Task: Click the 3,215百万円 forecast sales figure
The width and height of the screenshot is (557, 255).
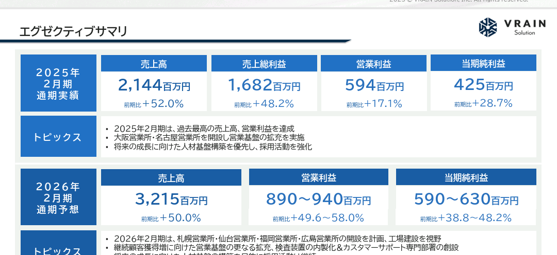Action: pyautogui.click(x=171, y=199)
